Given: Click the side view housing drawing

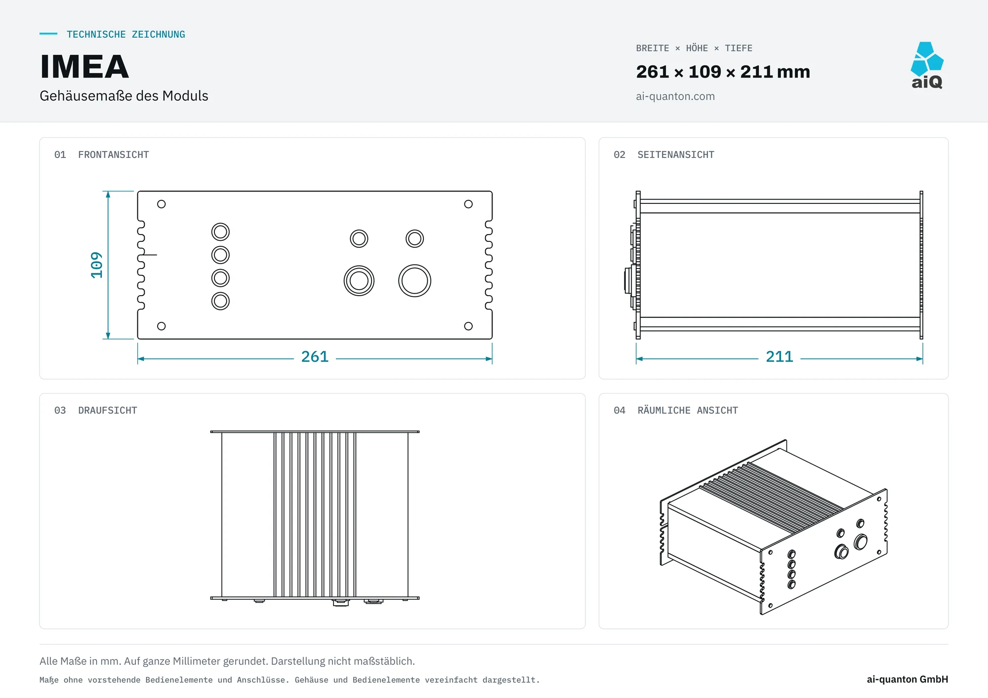Looking at the screenshot, I should pos(774,265).
